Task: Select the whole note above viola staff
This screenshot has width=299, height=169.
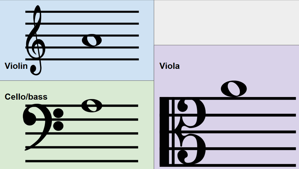Action: 234,89
